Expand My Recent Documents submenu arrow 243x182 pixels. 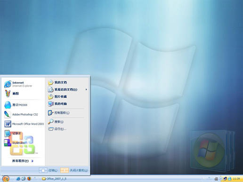click(x=86, y=89)
